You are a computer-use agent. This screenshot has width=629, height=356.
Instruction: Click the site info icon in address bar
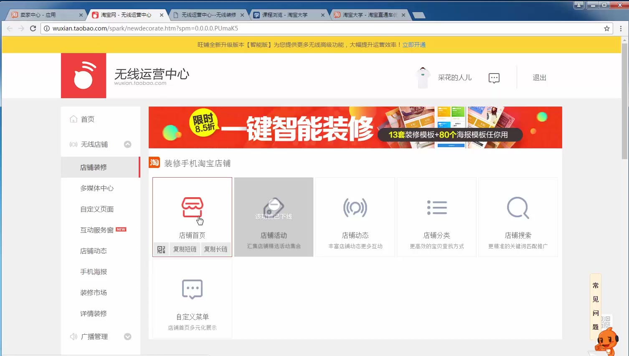point(47,28)
